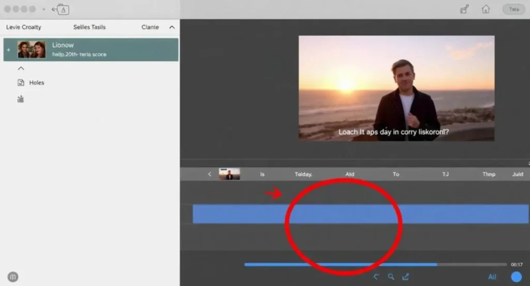Viewport: 530px width, 286px height.
Task: Select the To column in timeline header
Action: click(x=396, y=174)
